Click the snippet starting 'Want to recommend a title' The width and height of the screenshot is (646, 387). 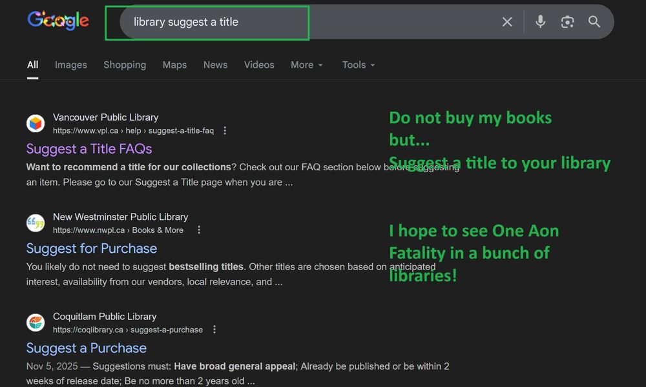coord(243,174)
